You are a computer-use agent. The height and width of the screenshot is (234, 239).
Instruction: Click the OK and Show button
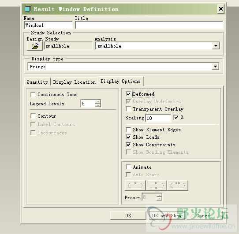click(167, 215)
